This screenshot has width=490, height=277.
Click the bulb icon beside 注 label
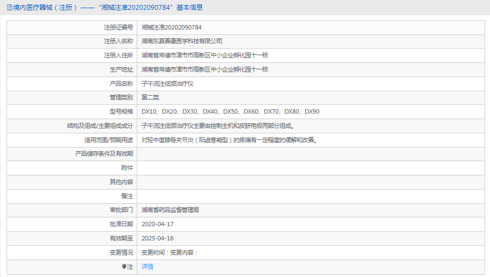(x=124, y=267)
